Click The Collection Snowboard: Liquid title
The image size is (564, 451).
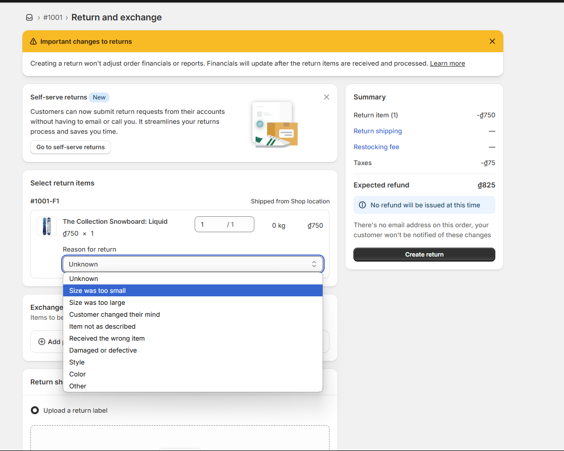click(x=115, y=221)
